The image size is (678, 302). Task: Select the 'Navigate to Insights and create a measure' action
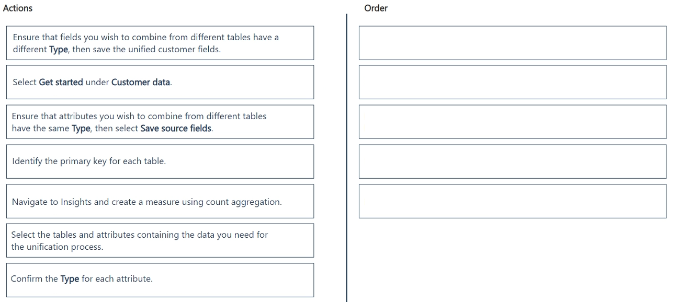(160, 201)
